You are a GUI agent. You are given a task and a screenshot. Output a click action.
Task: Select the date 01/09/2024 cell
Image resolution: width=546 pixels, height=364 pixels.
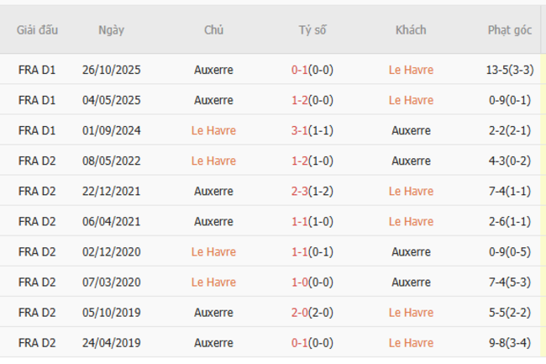click(x=111, y=130)
